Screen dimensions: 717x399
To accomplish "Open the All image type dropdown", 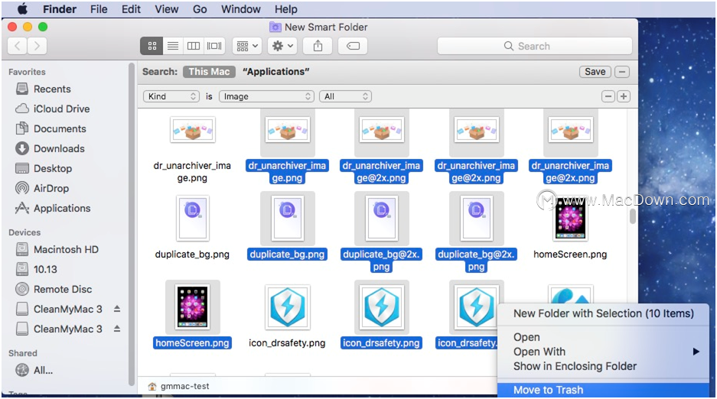I will [x=345, y=96].
